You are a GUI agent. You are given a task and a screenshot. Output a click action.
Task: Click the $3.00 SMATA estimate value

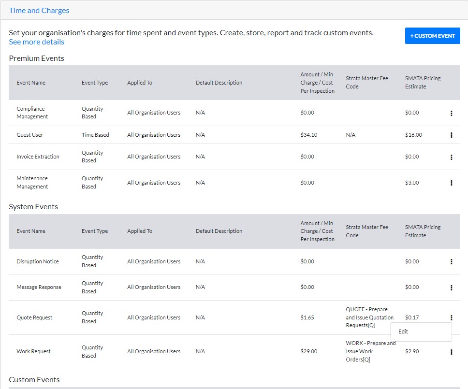[x=412, y=183]
